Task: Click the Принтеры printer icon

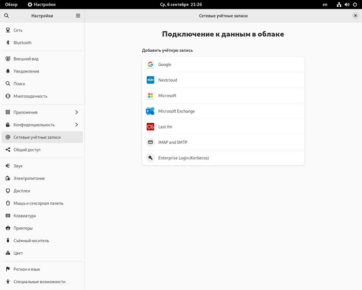Action: pos(8,228)
